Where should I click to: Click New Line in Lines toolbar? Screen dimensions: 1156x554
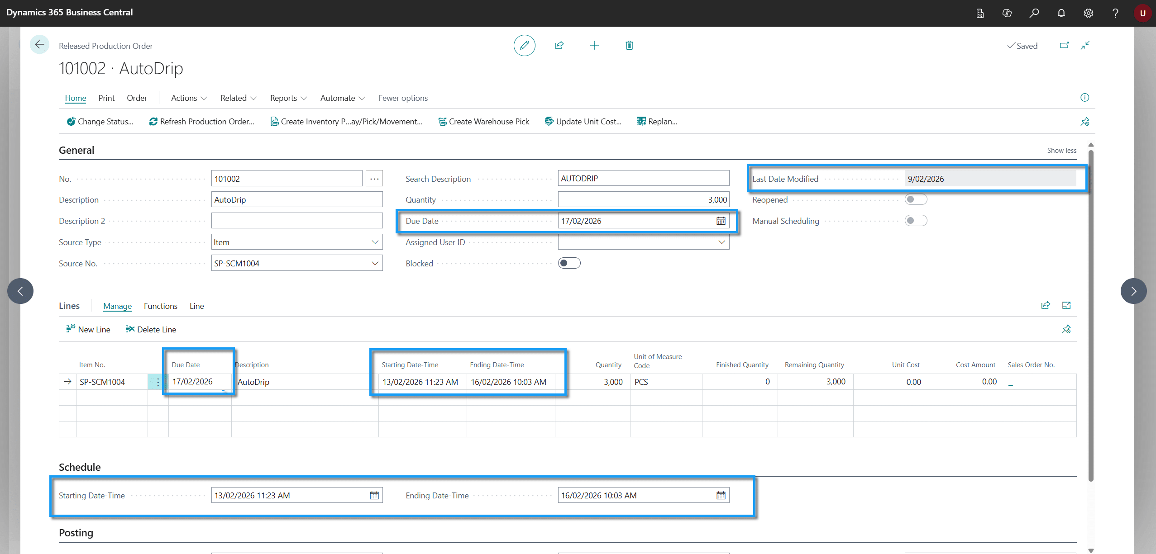click(x=88, y=329)
